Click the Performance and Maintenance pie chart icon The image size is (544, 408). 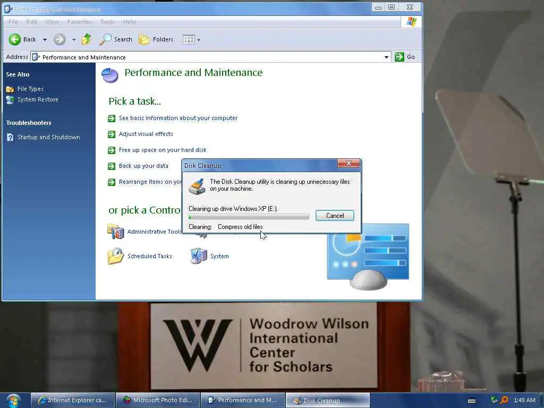(x=110, y=75)
